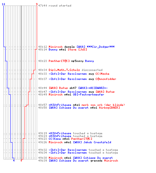This screenshot has width=156, height=173.
Task: Click the red final count 0 at the graph bottom
Action: pos(21,161)
